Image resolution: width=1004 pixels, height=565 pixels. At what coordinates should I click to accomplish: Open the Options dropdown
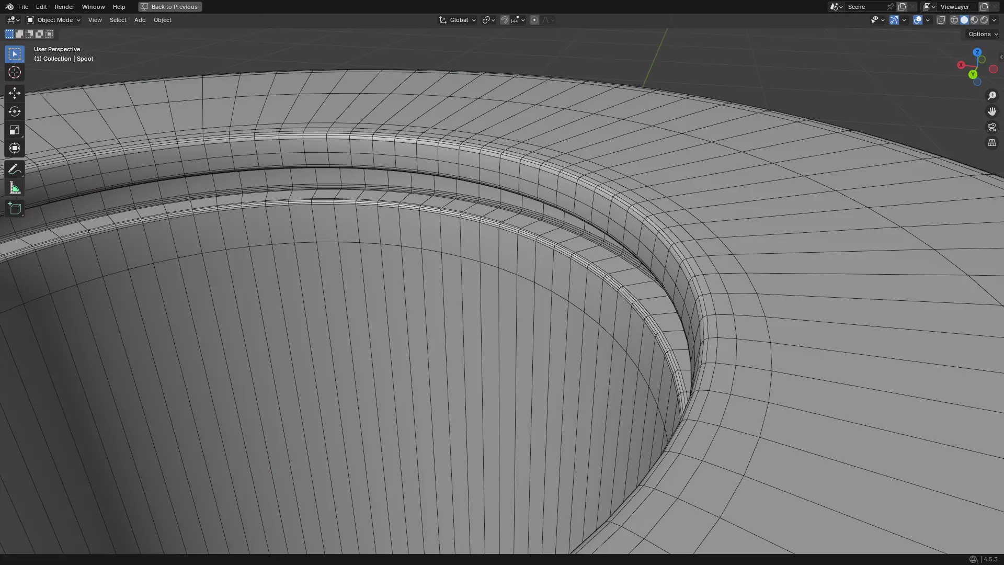983,34
